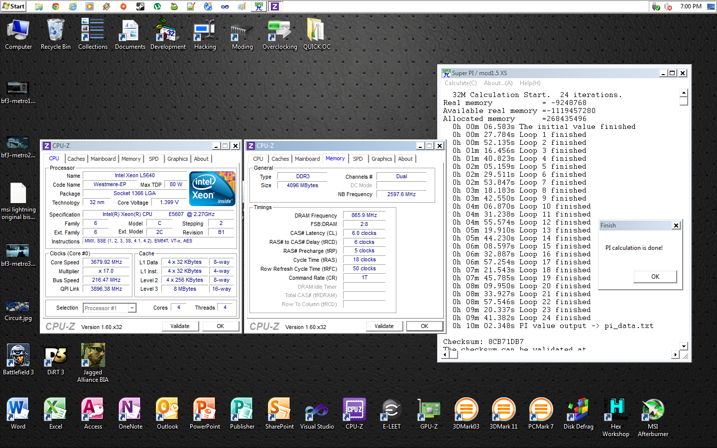Open Help(H) menu in Super PI
Screen dimensions: 717x448
[x=530, y=83]
